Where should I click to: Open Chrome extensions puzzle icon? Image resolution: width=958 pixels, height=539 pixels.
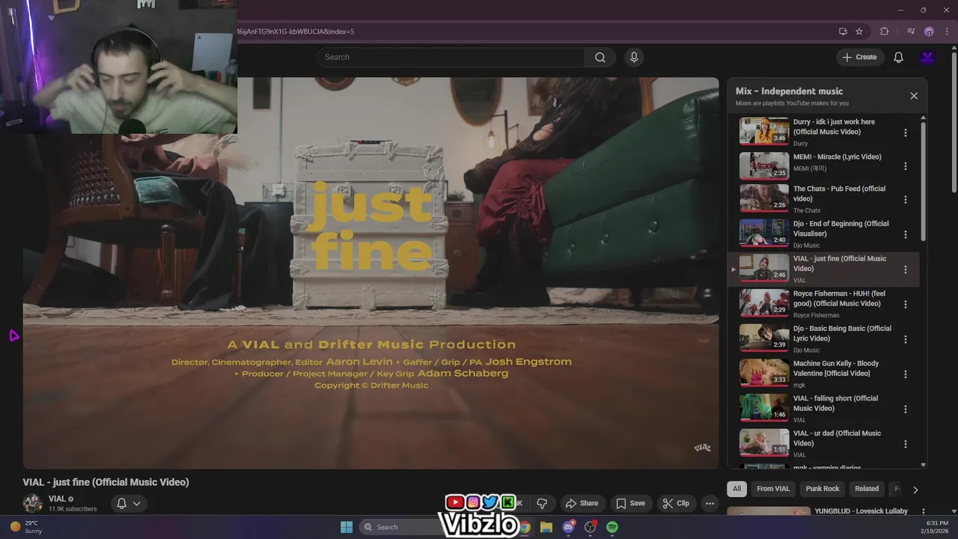tap(885, 31)
